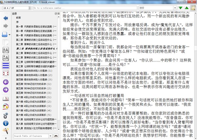Screen dimensions: 197x140
Task: Open 第六章 4招让你成为谈话高手 (1)
Action: click(33, 97)
